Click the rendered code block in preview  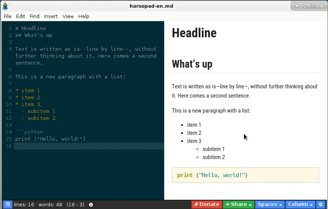pyautogui.click(x=246, y=175)
